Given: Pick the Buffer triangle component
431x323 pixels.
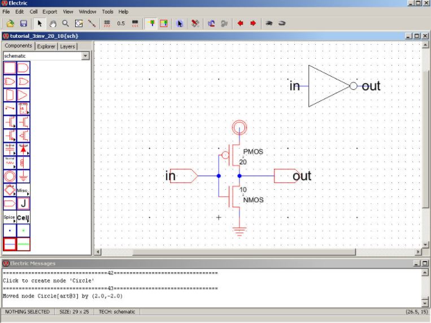Looking at the screenshot, I should click(24, 95).
